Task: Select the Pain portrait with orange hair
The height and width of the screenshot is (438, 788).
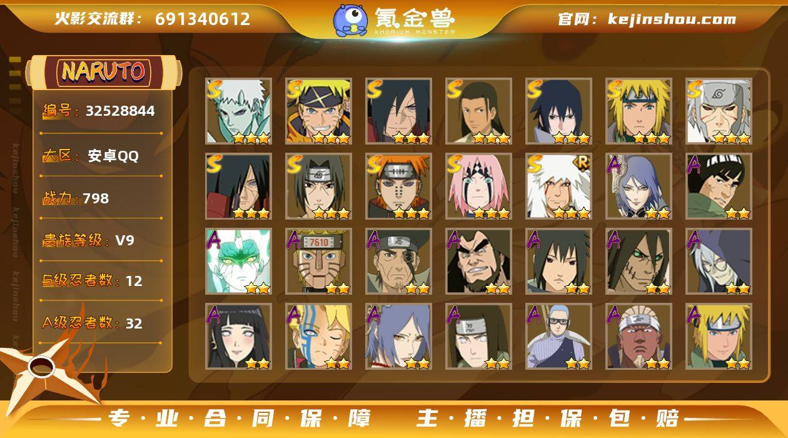Action: [x=399, y=186]
